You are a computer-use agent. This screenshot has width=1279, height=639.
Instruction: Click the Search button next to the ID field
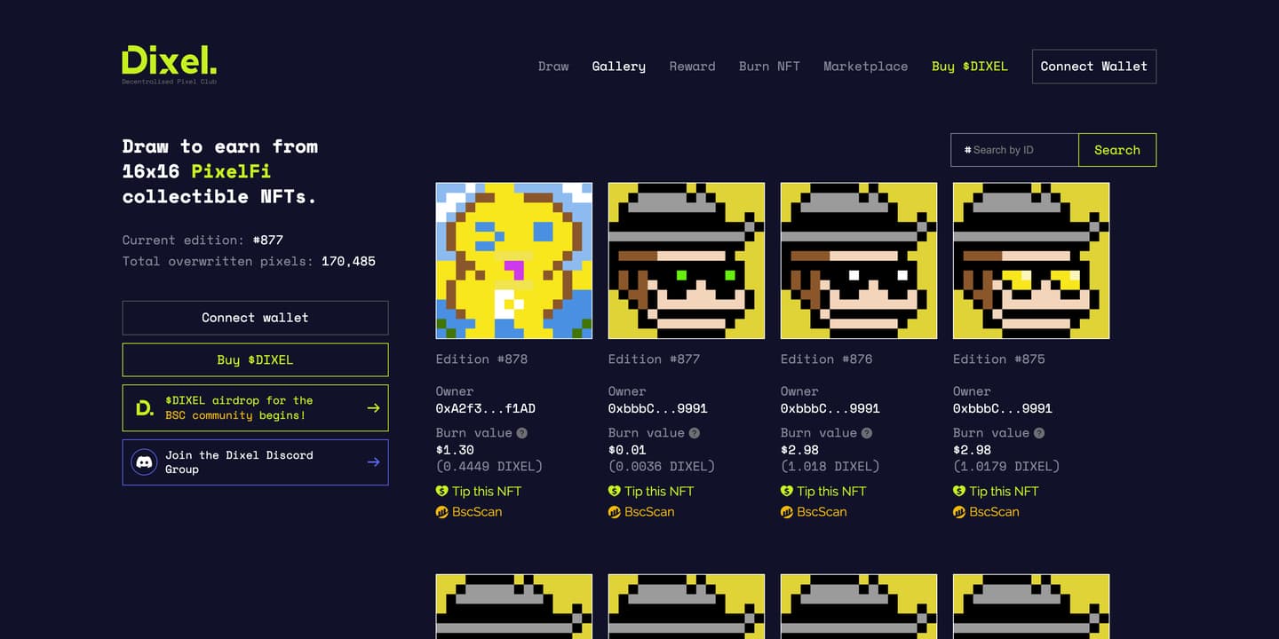point(1117,150)
